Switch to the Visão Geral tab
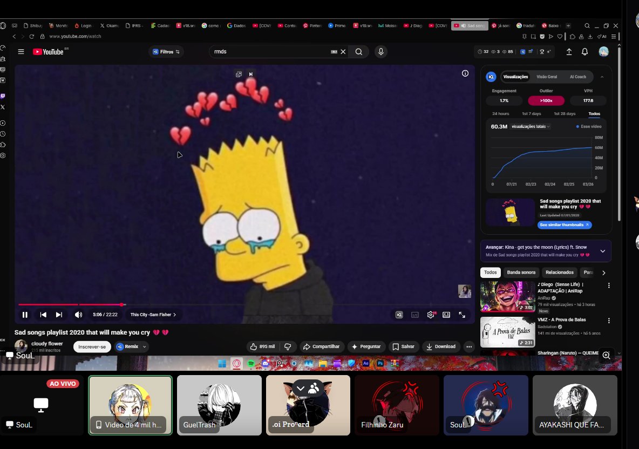The height and width of the screenshot is (449, 639). 547,77
